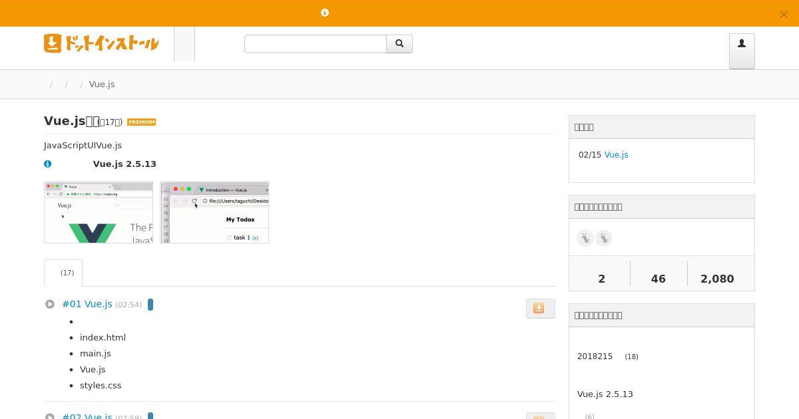Click the Vue.js 2.5.13 sidebar entry
The height and width of the screenshot is (419, 799).
pos(605,394)
